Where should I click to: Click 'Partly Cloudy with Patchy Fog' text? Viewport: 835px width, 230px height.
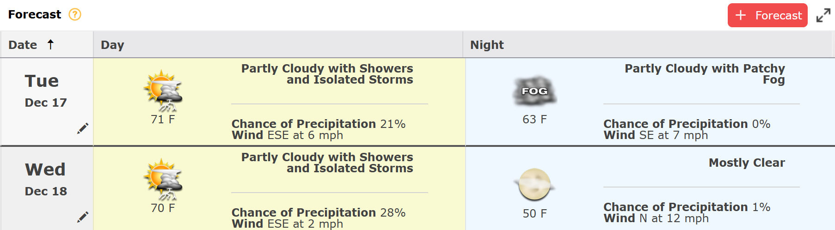705,74
